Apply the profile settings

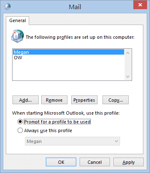128,162
